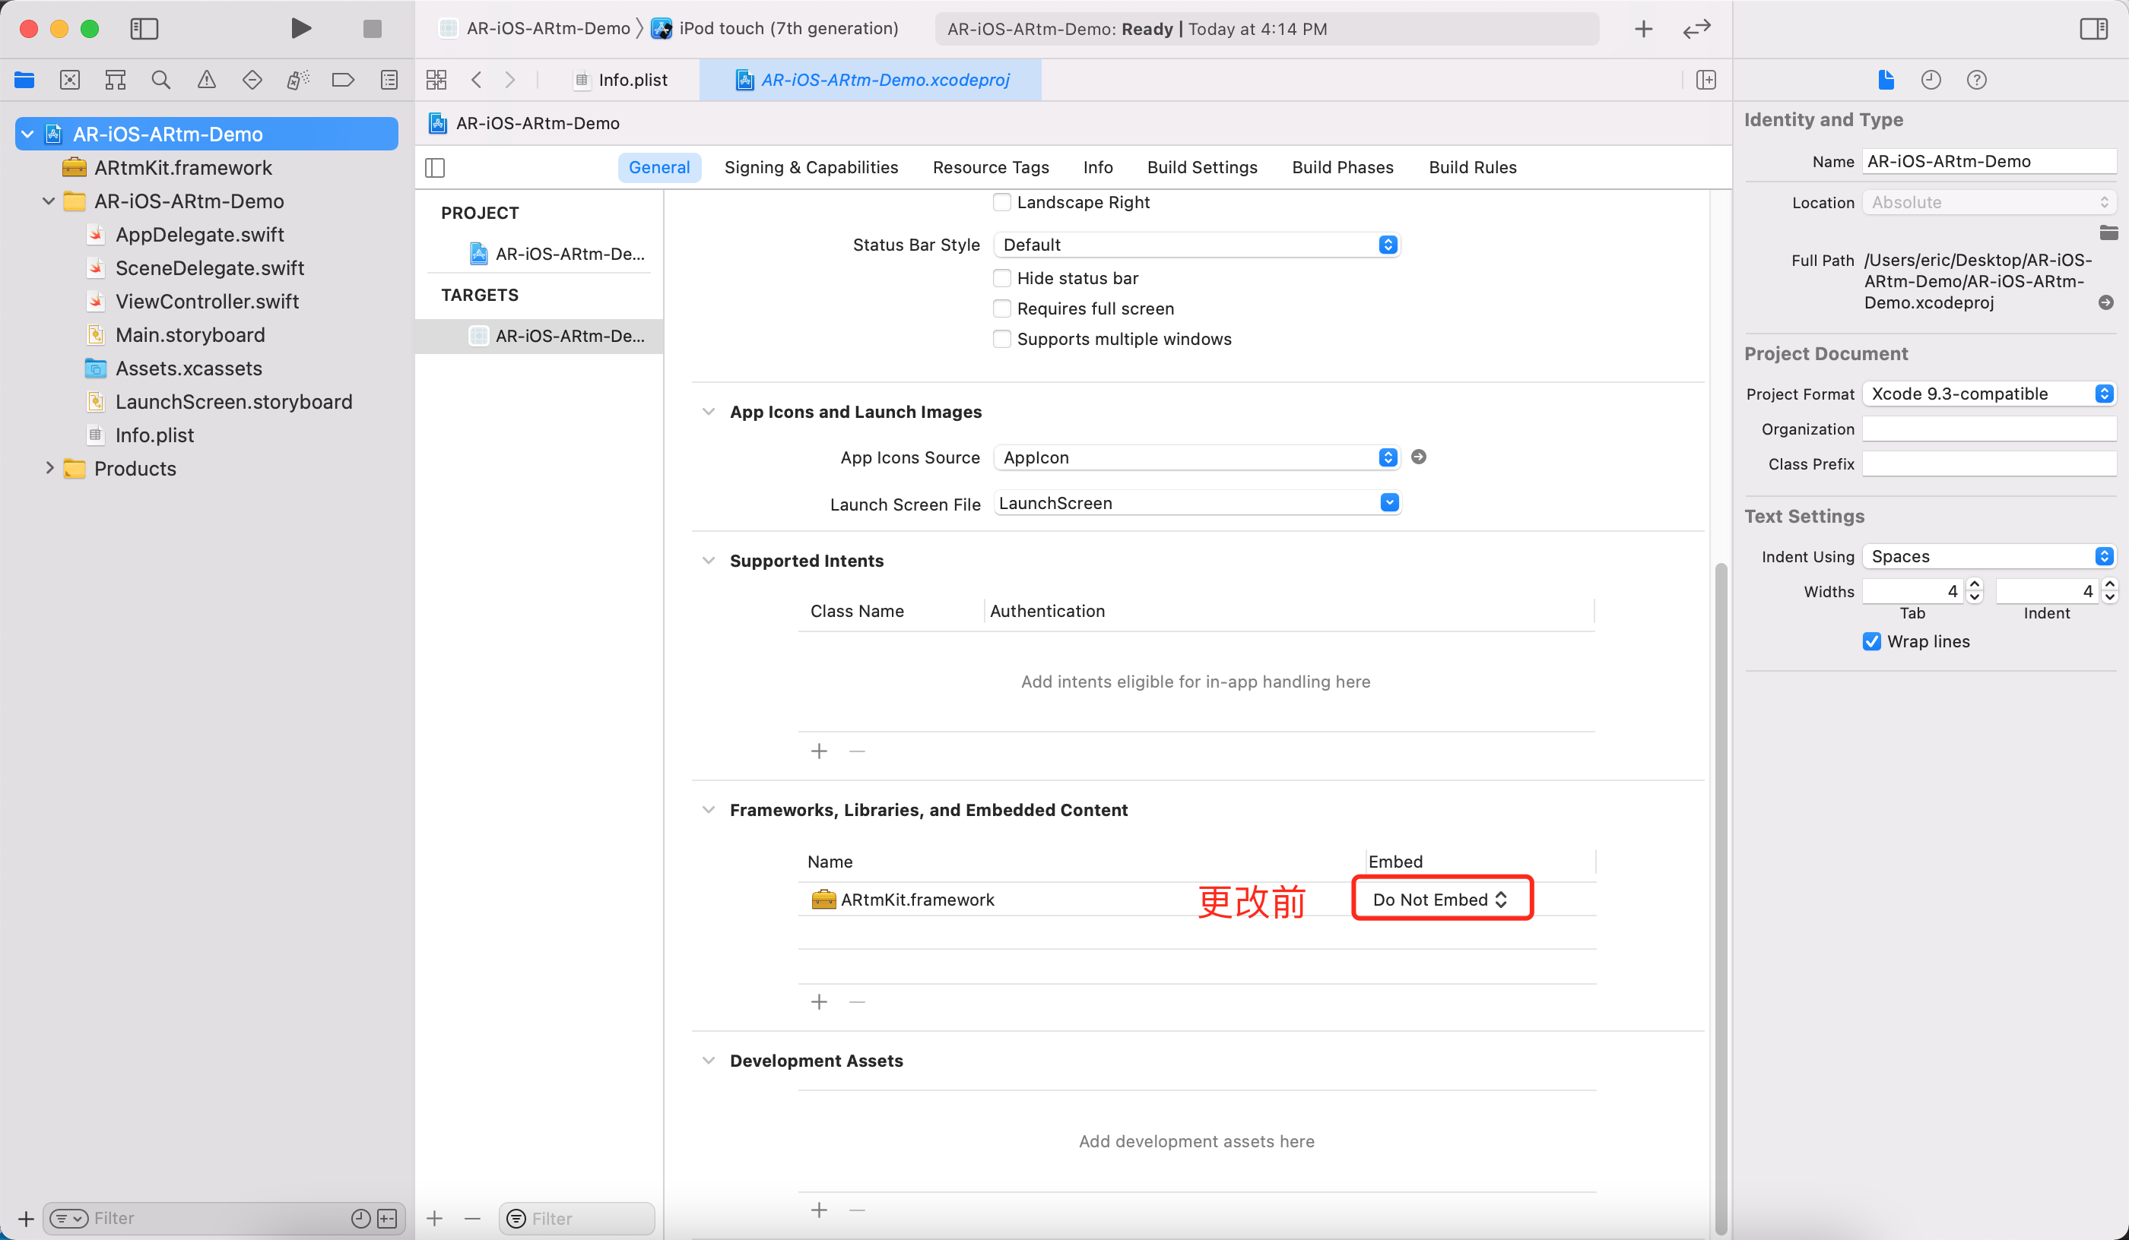Expand the Products folder

[x=49, y=469]
